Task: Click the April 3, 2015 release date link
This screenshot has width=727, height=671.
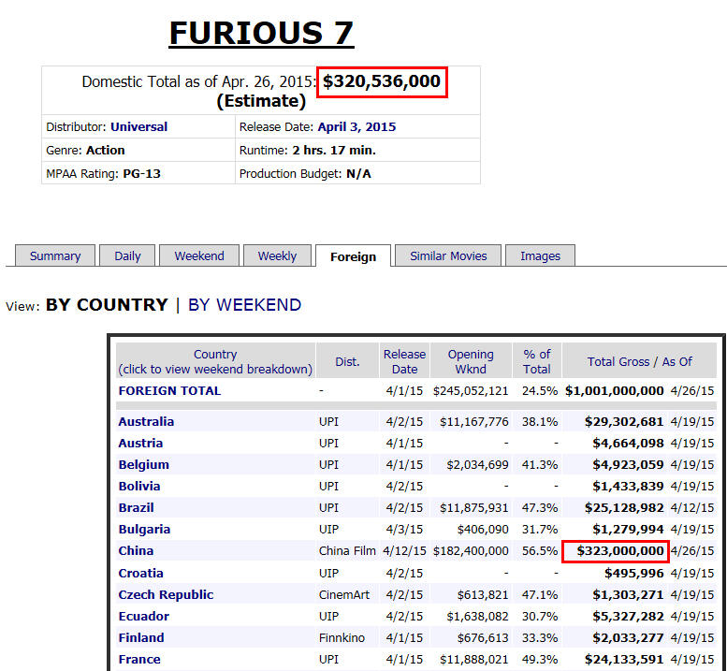Action: [356, 126]
